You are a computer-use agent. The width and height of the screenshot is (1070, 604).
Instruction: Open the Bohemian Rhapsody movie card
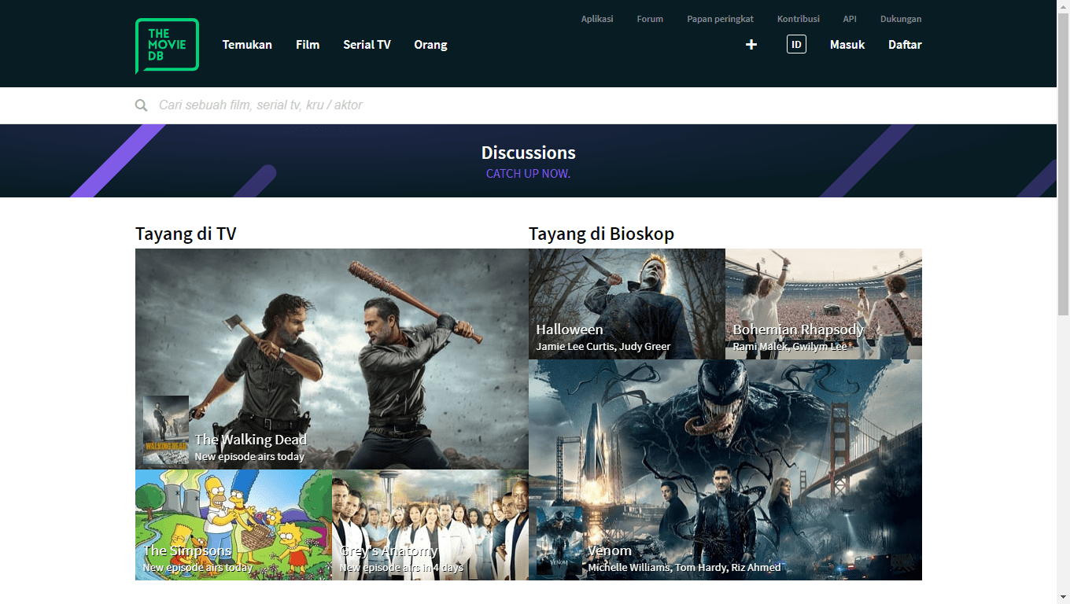click(824, 304)
